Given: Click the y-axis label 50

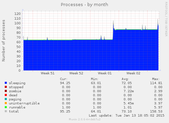Looking at the screenshot, I should [x=18, y=47].
